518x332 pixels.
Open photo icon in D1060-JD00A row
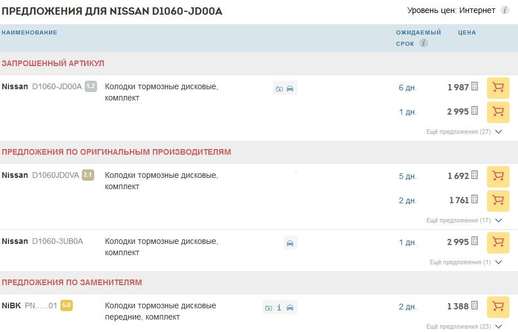pos(279,89)
